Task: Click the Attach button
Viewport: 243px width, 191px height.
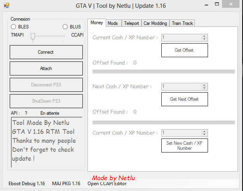Action: point(46,68)
